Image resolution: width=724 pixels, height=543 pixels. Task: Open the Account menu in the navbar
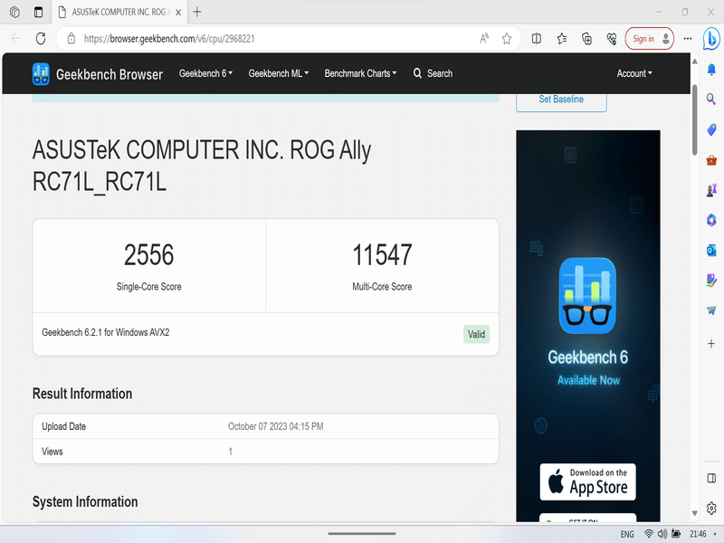coord(634,73)
